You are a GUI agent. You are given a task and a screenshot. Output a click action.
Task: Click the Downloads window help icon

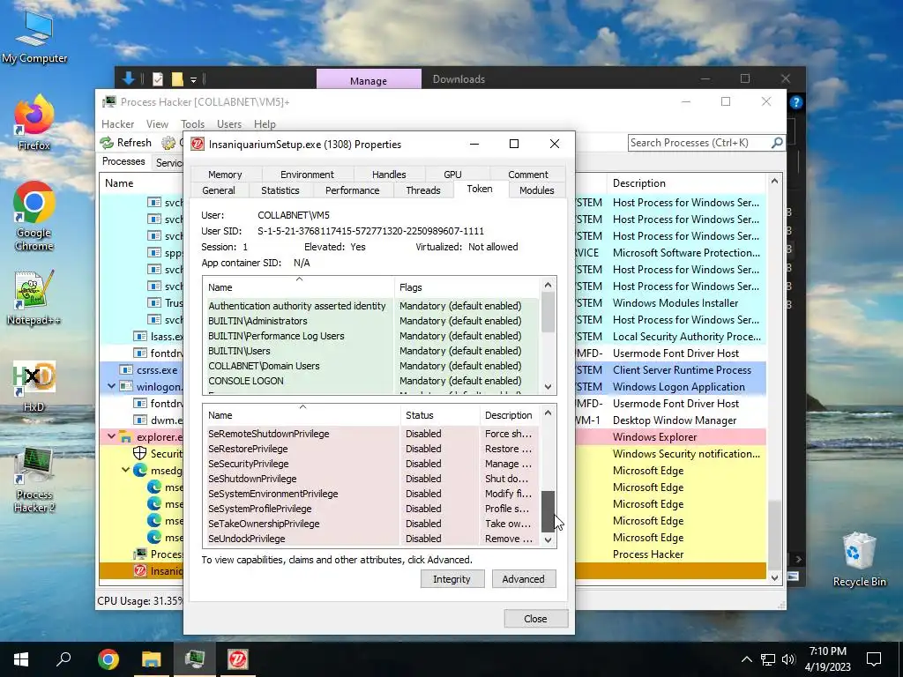point(796,102)
